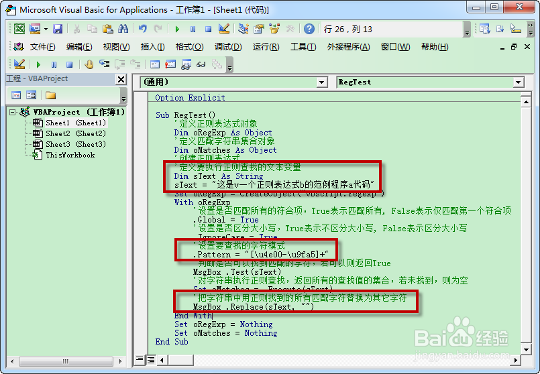Run the macro from the standard toolbar
The width and height of the screenshot is (540, 374).
coord(177,29)
